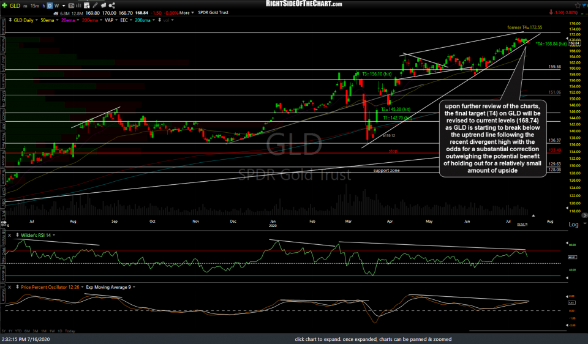Select the Weekly (W) timeframe
Screen dimensions: 588x344
click(x=56, y=6)
